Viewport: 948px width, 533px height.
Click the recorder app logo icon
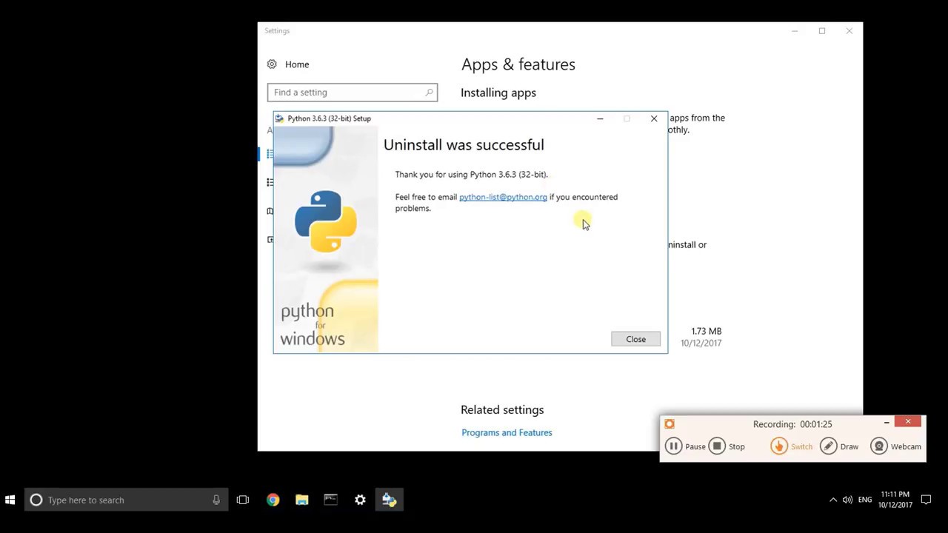(670, 424)
